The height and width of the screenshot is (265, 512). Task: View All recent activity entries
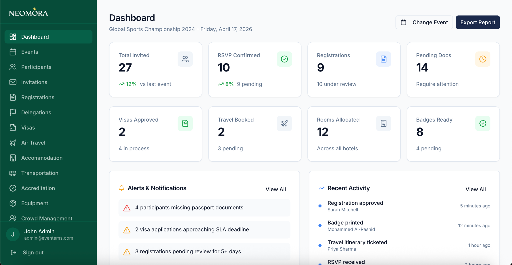click(476, 189)
